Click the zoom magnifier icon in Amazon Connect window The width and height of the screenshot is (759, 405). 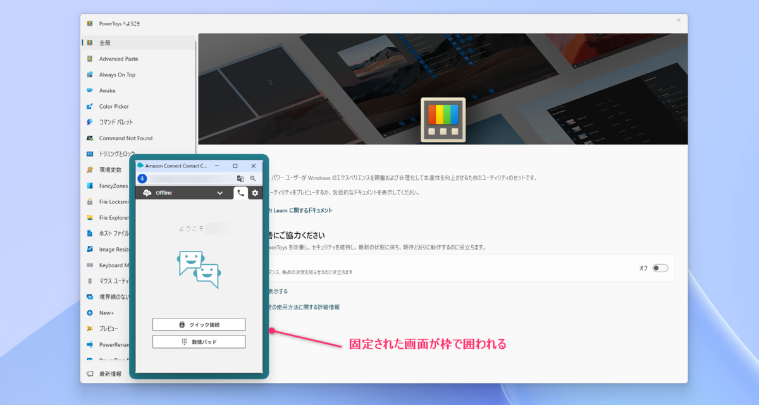pos(253,179)
